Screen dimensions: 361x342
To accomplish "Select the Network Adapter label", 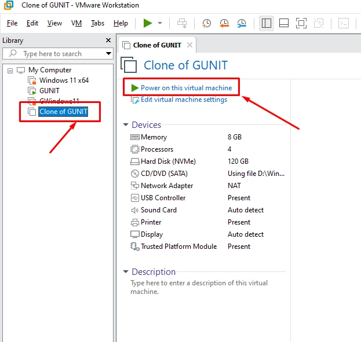I will click(x=167, y=186).
